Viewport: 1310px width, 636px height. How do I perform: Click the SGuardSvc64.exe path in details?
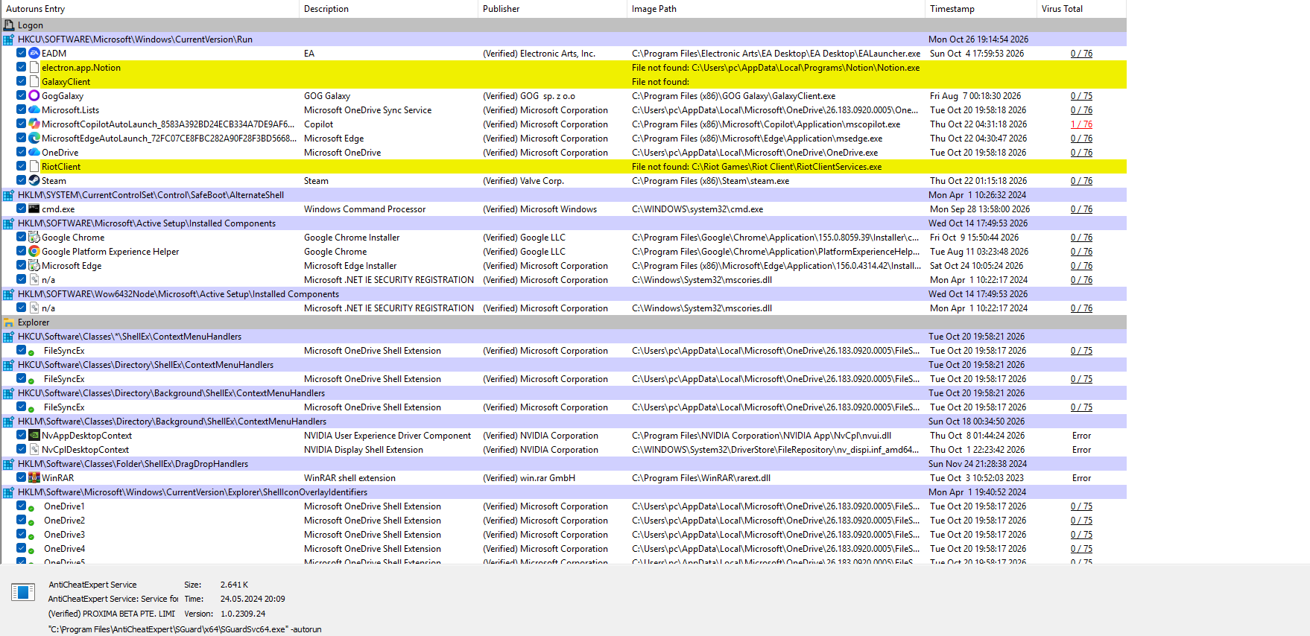pyautogui.click(x=185, y=629)
